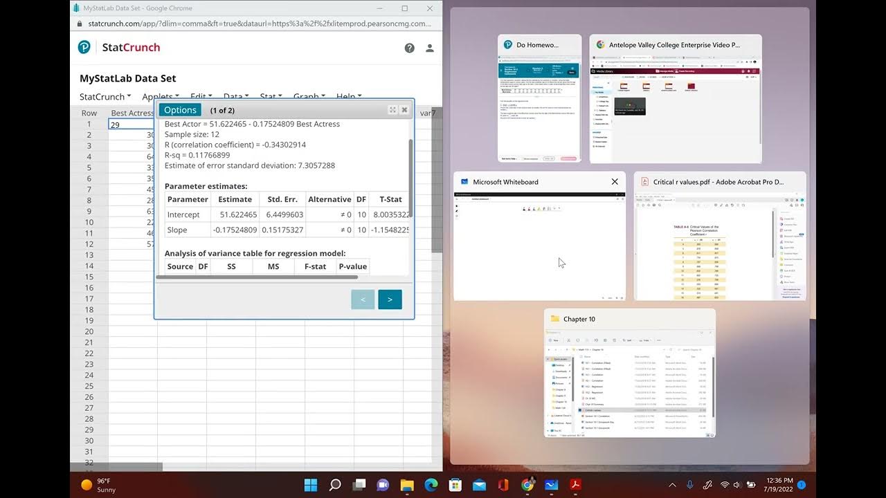Image resolution: width=886 pixels, height=498 pixels.
Task: Open the StatCrunch help question-mark icon
Action: (x=409, y=48)
